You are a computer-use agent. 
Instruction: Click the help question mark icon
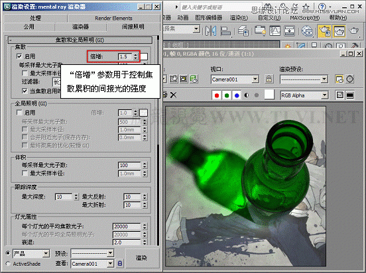tap(322, 7)
